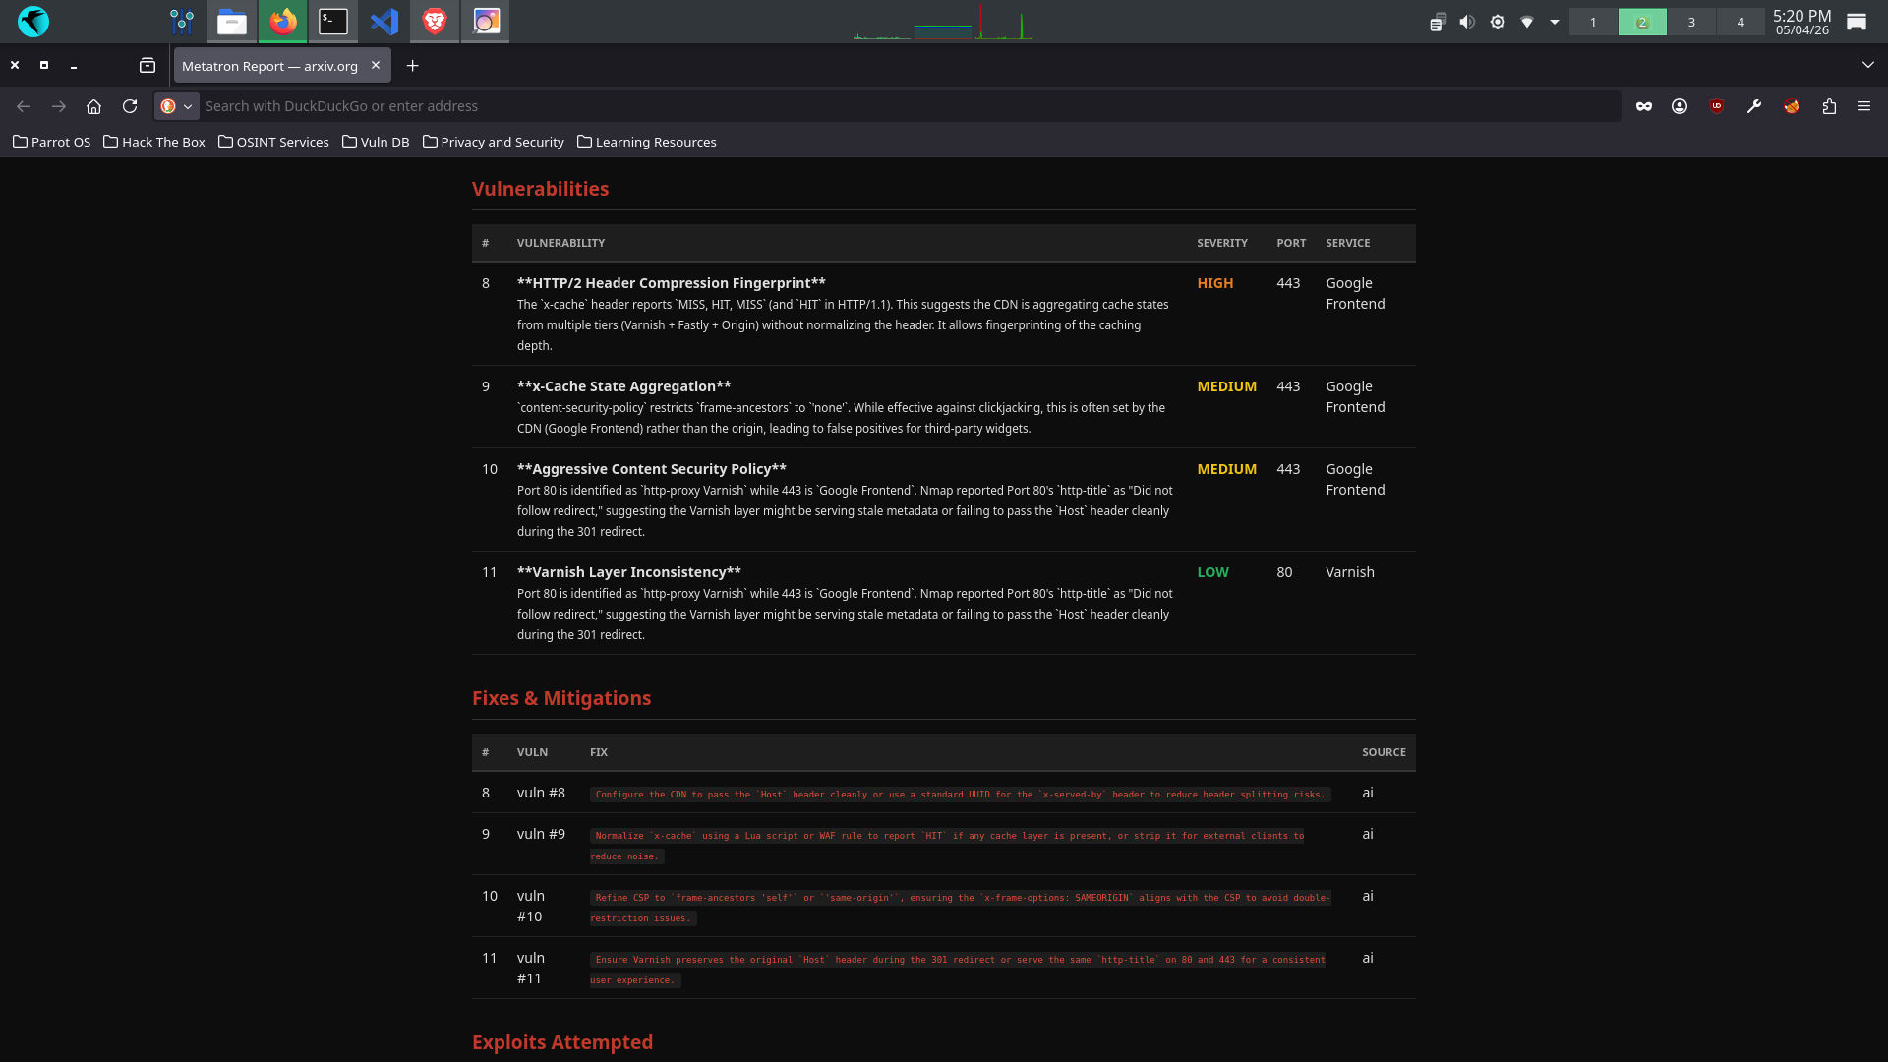Viewport: 1888px width, 1062px height.
Task: Open the settings gear in the top panel
Action: pyautogui.click(x=1497, y=21)
